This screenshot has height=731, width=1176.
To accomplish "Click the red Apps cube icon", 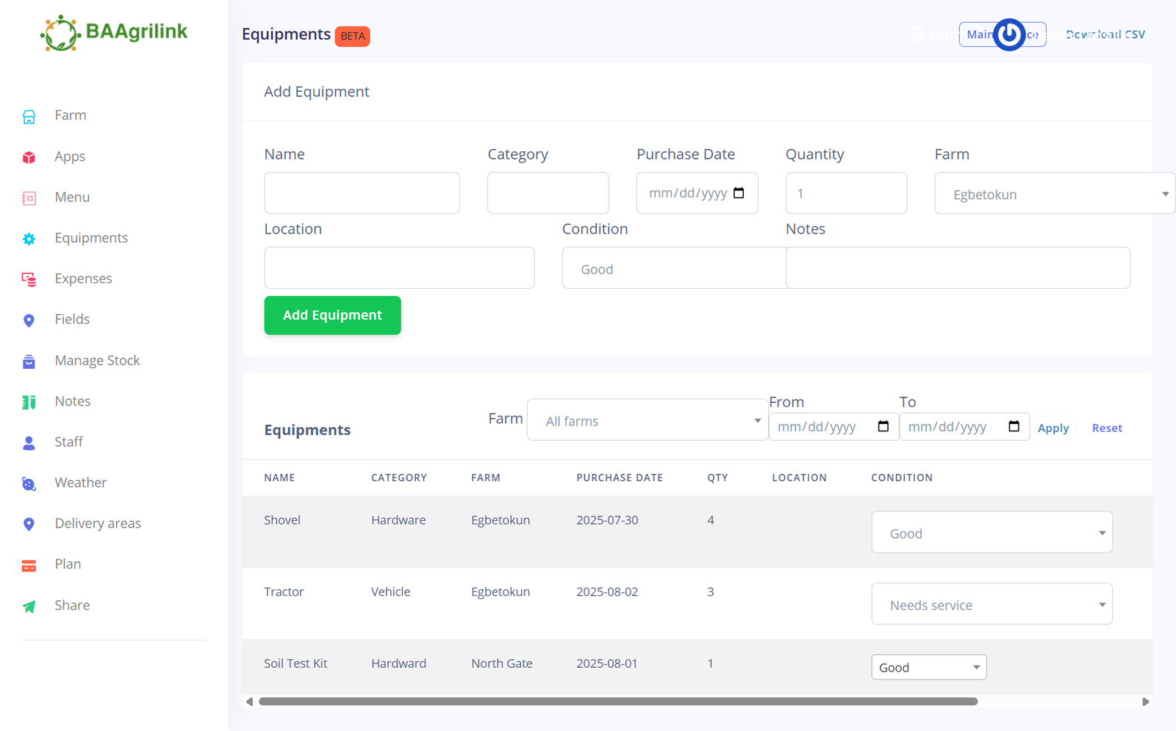I will (x=29, y=157).
